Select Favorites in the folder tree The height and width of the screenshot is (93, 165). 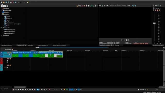[6, 8]
